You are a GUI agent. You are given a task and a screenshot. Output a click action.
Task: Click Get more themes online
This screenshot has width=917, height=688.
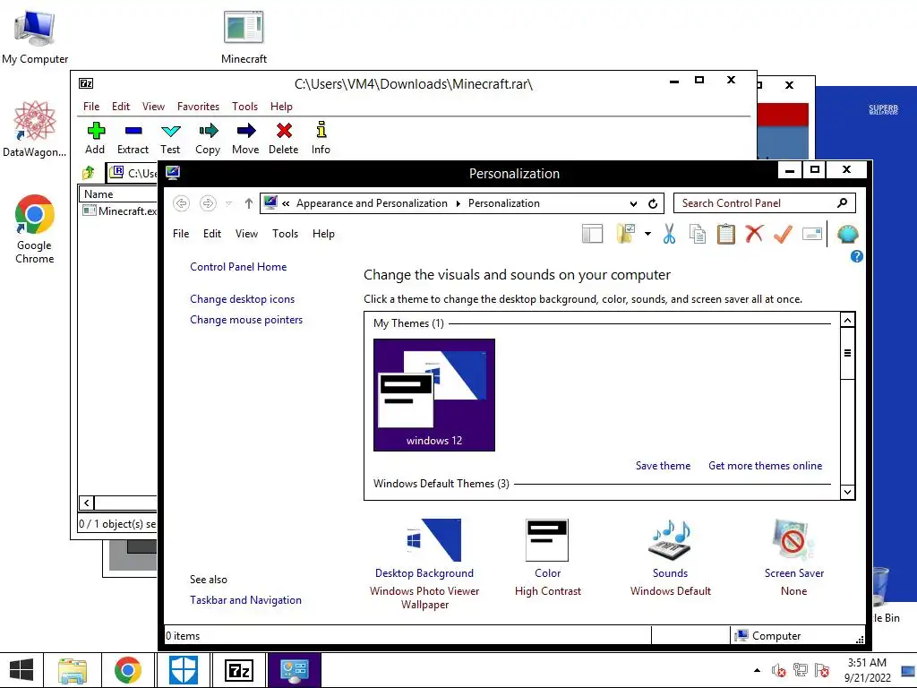[x=765, y=466]
